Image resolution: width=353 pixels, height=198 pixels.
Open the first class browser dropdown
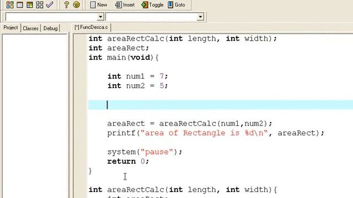pyautogui.click(x=100, y=17)
